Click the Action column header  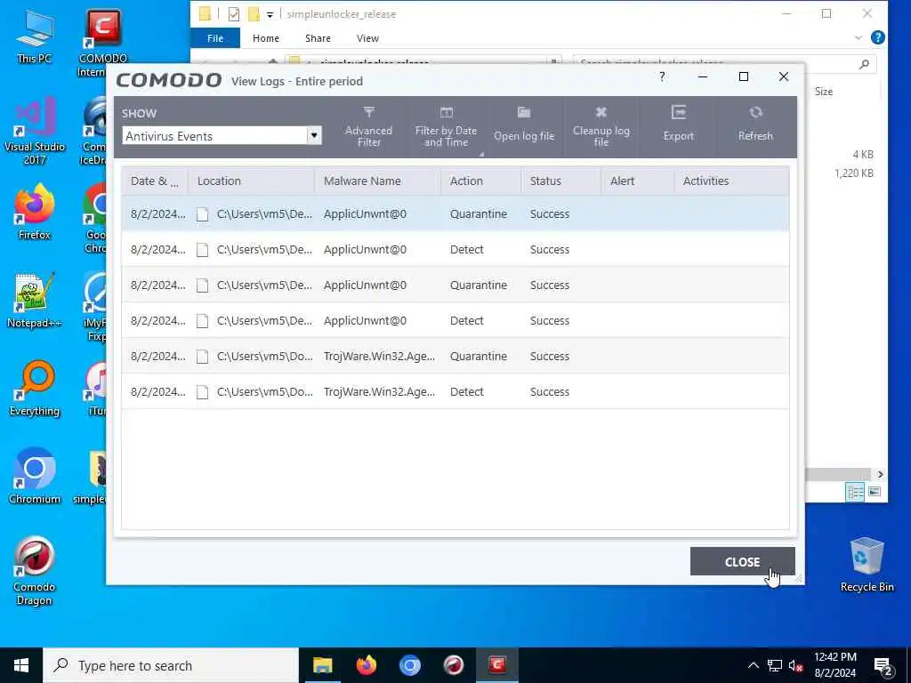480,181
